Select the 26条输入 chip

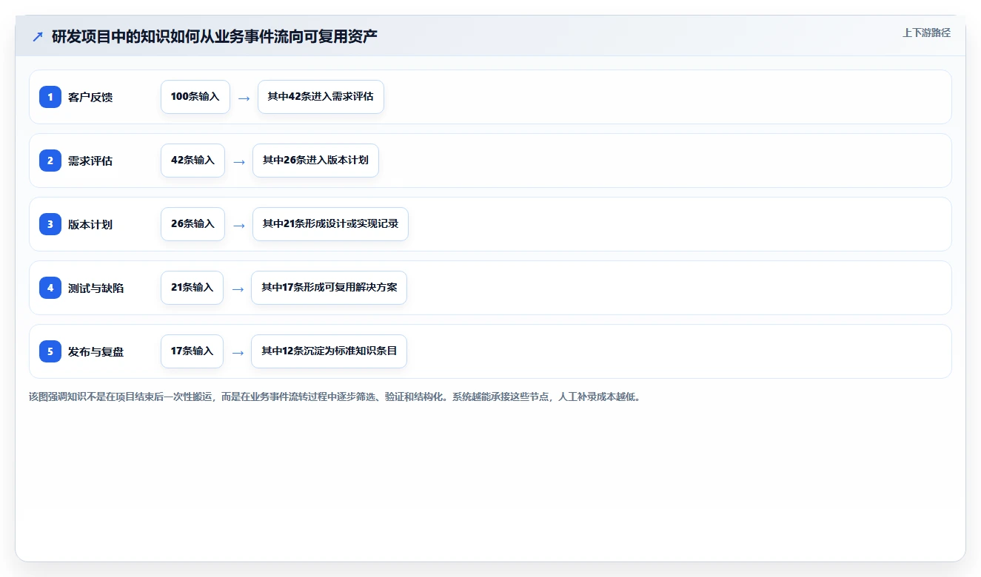[x=192, y=224]
